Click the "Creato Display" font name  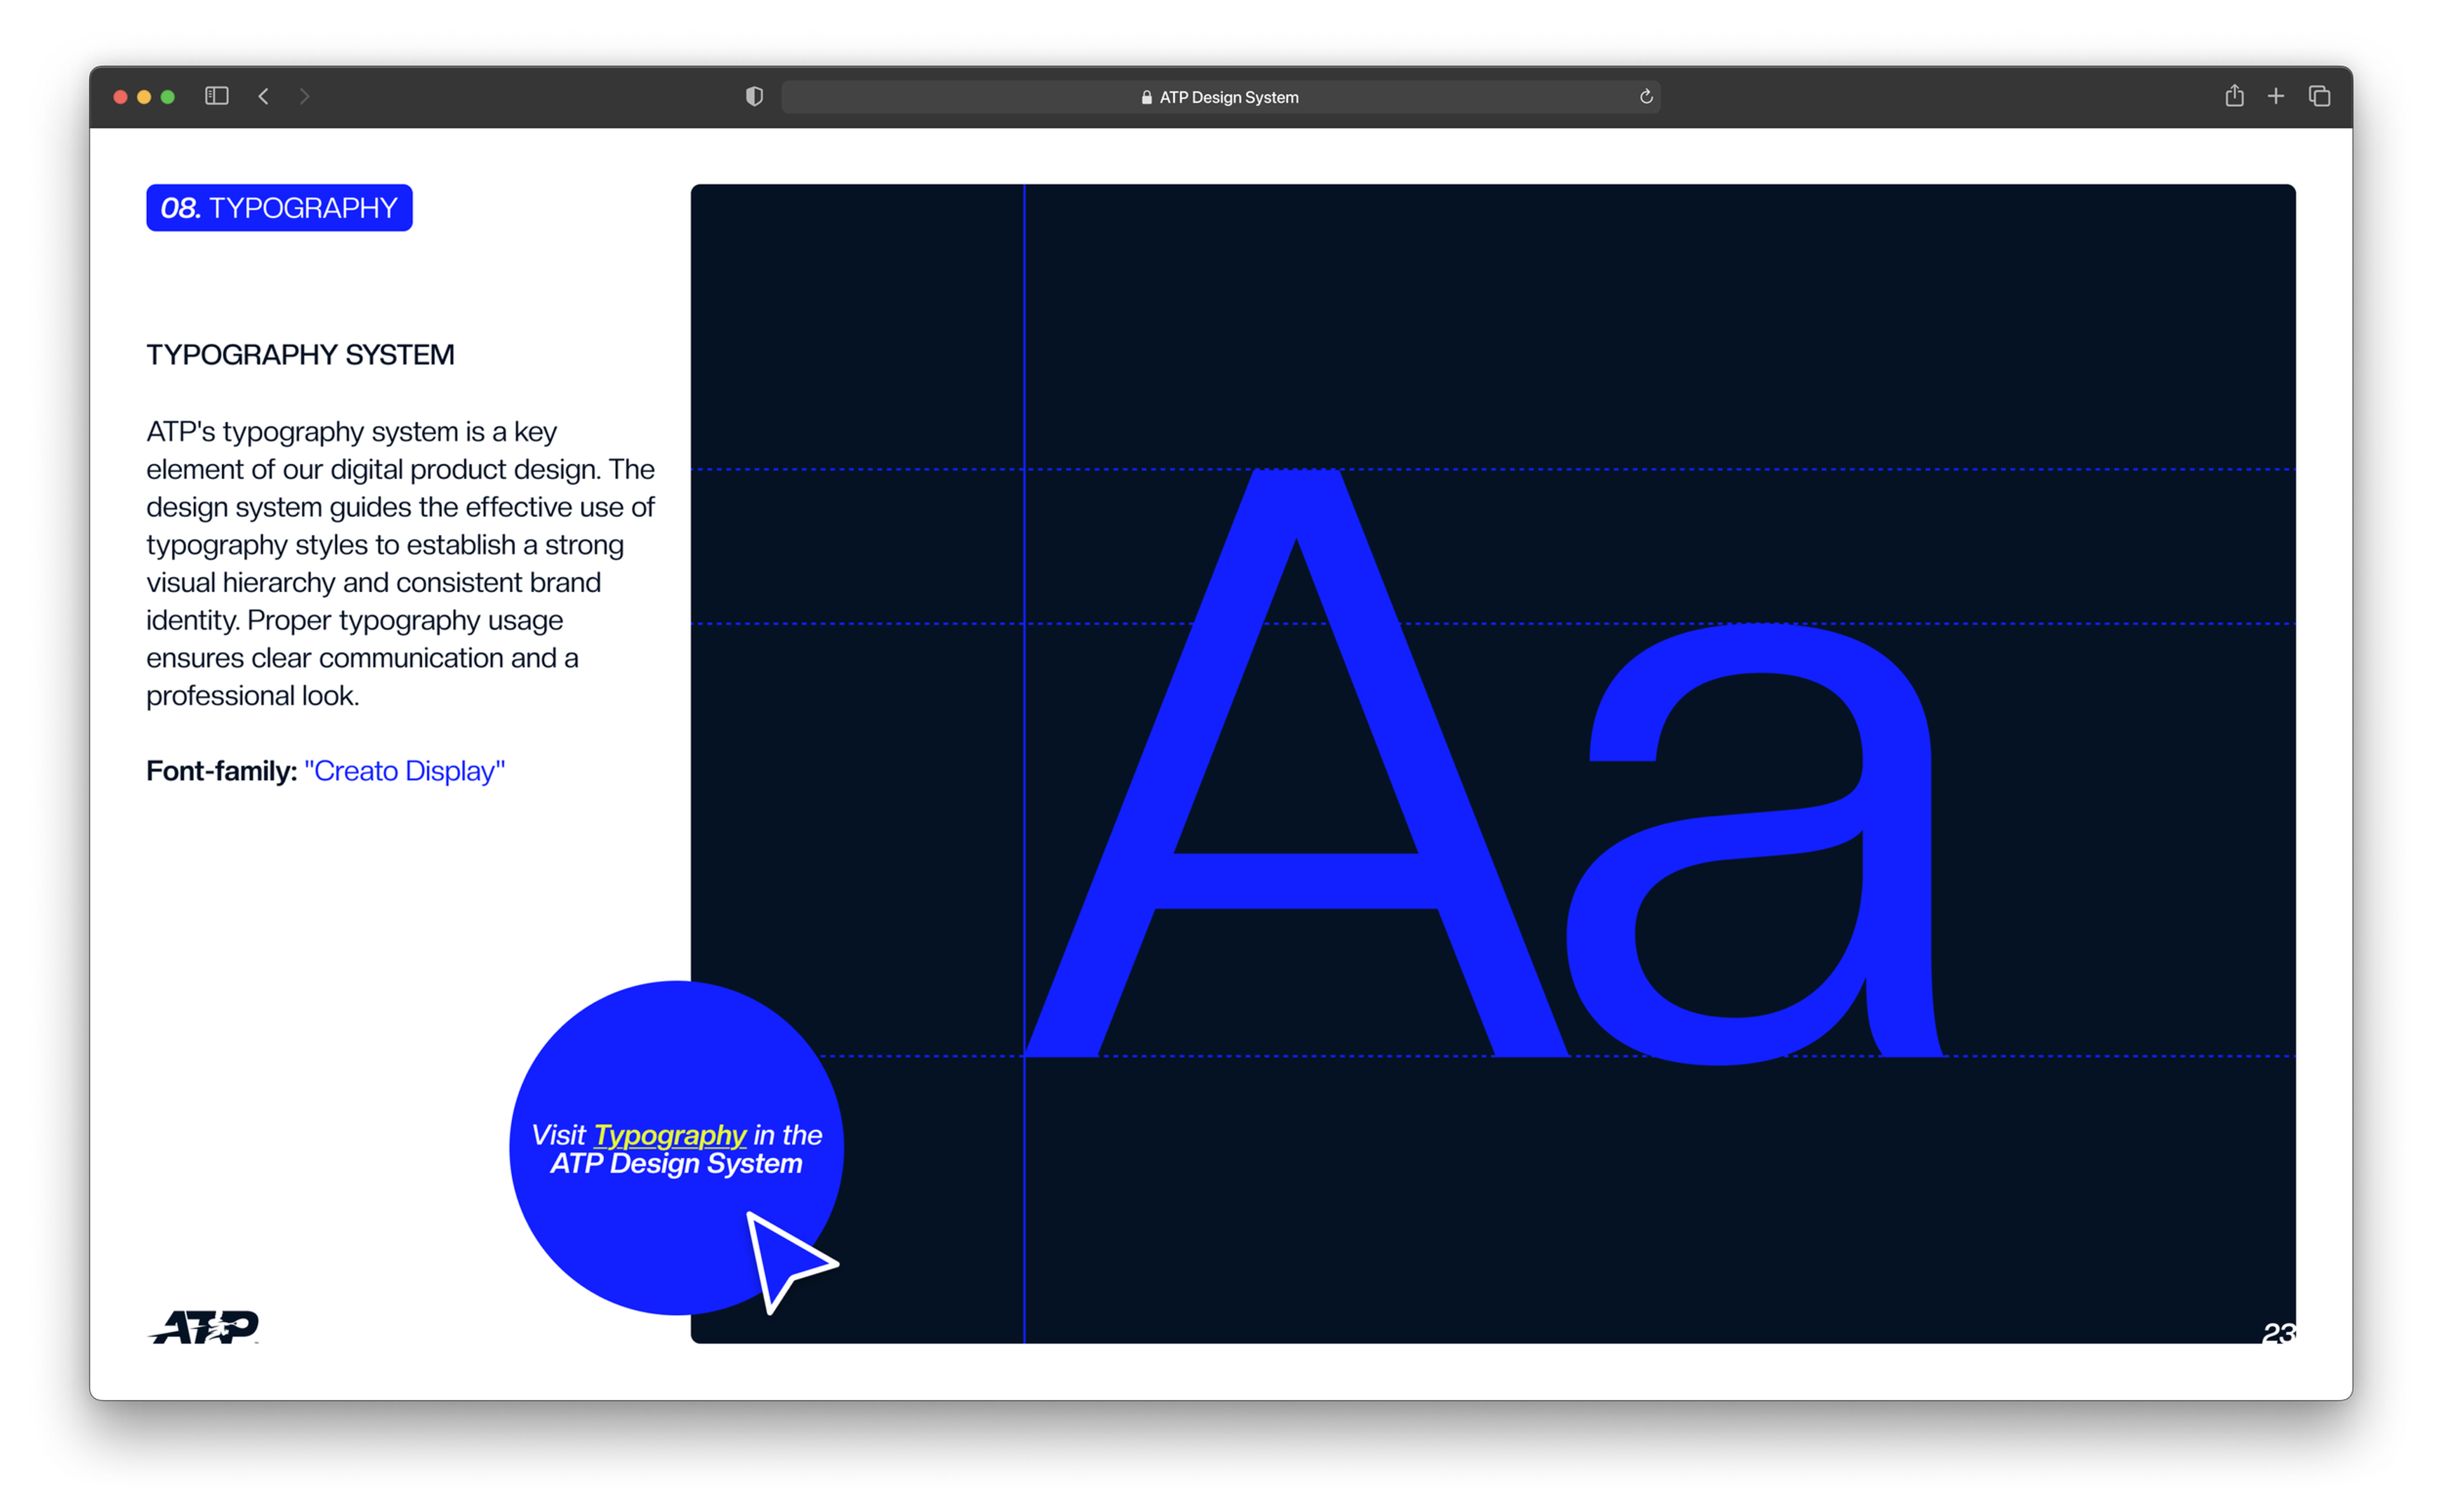(x=405, y=771)
